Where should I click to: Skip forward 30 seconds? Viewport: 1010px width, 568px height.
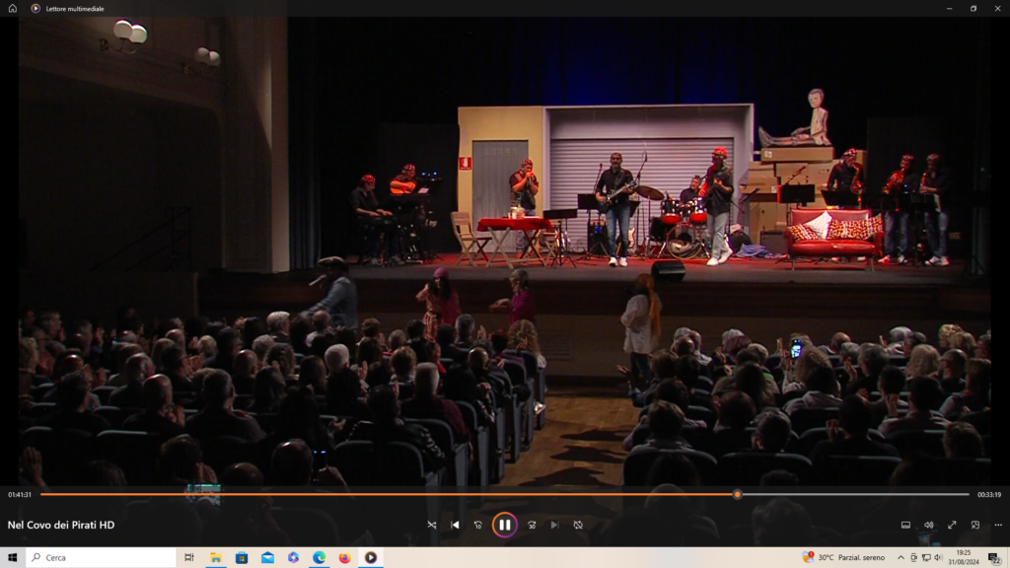tap(531, 525)
